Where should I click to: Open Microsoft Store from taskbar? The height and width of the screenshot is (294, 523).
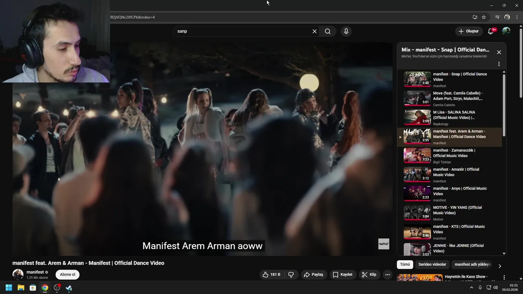(33, 288)
